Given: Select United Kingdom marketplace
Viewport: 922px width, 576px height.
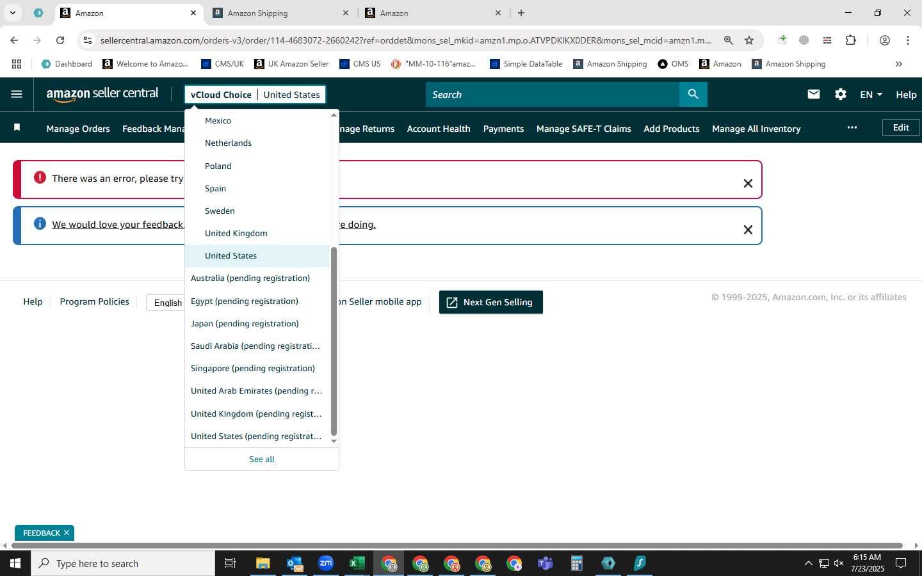Looking at the screenshot, I should click(x=236, y=233).
